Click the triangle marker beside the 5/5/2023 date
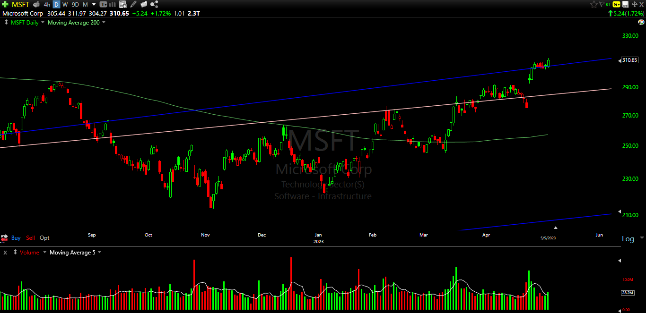The width and height of the screenshot is (646, 313). tap(556, 228)
